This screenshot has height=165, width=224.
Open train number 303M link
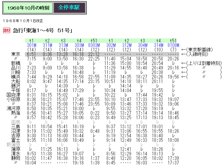(x=79, y=45)
